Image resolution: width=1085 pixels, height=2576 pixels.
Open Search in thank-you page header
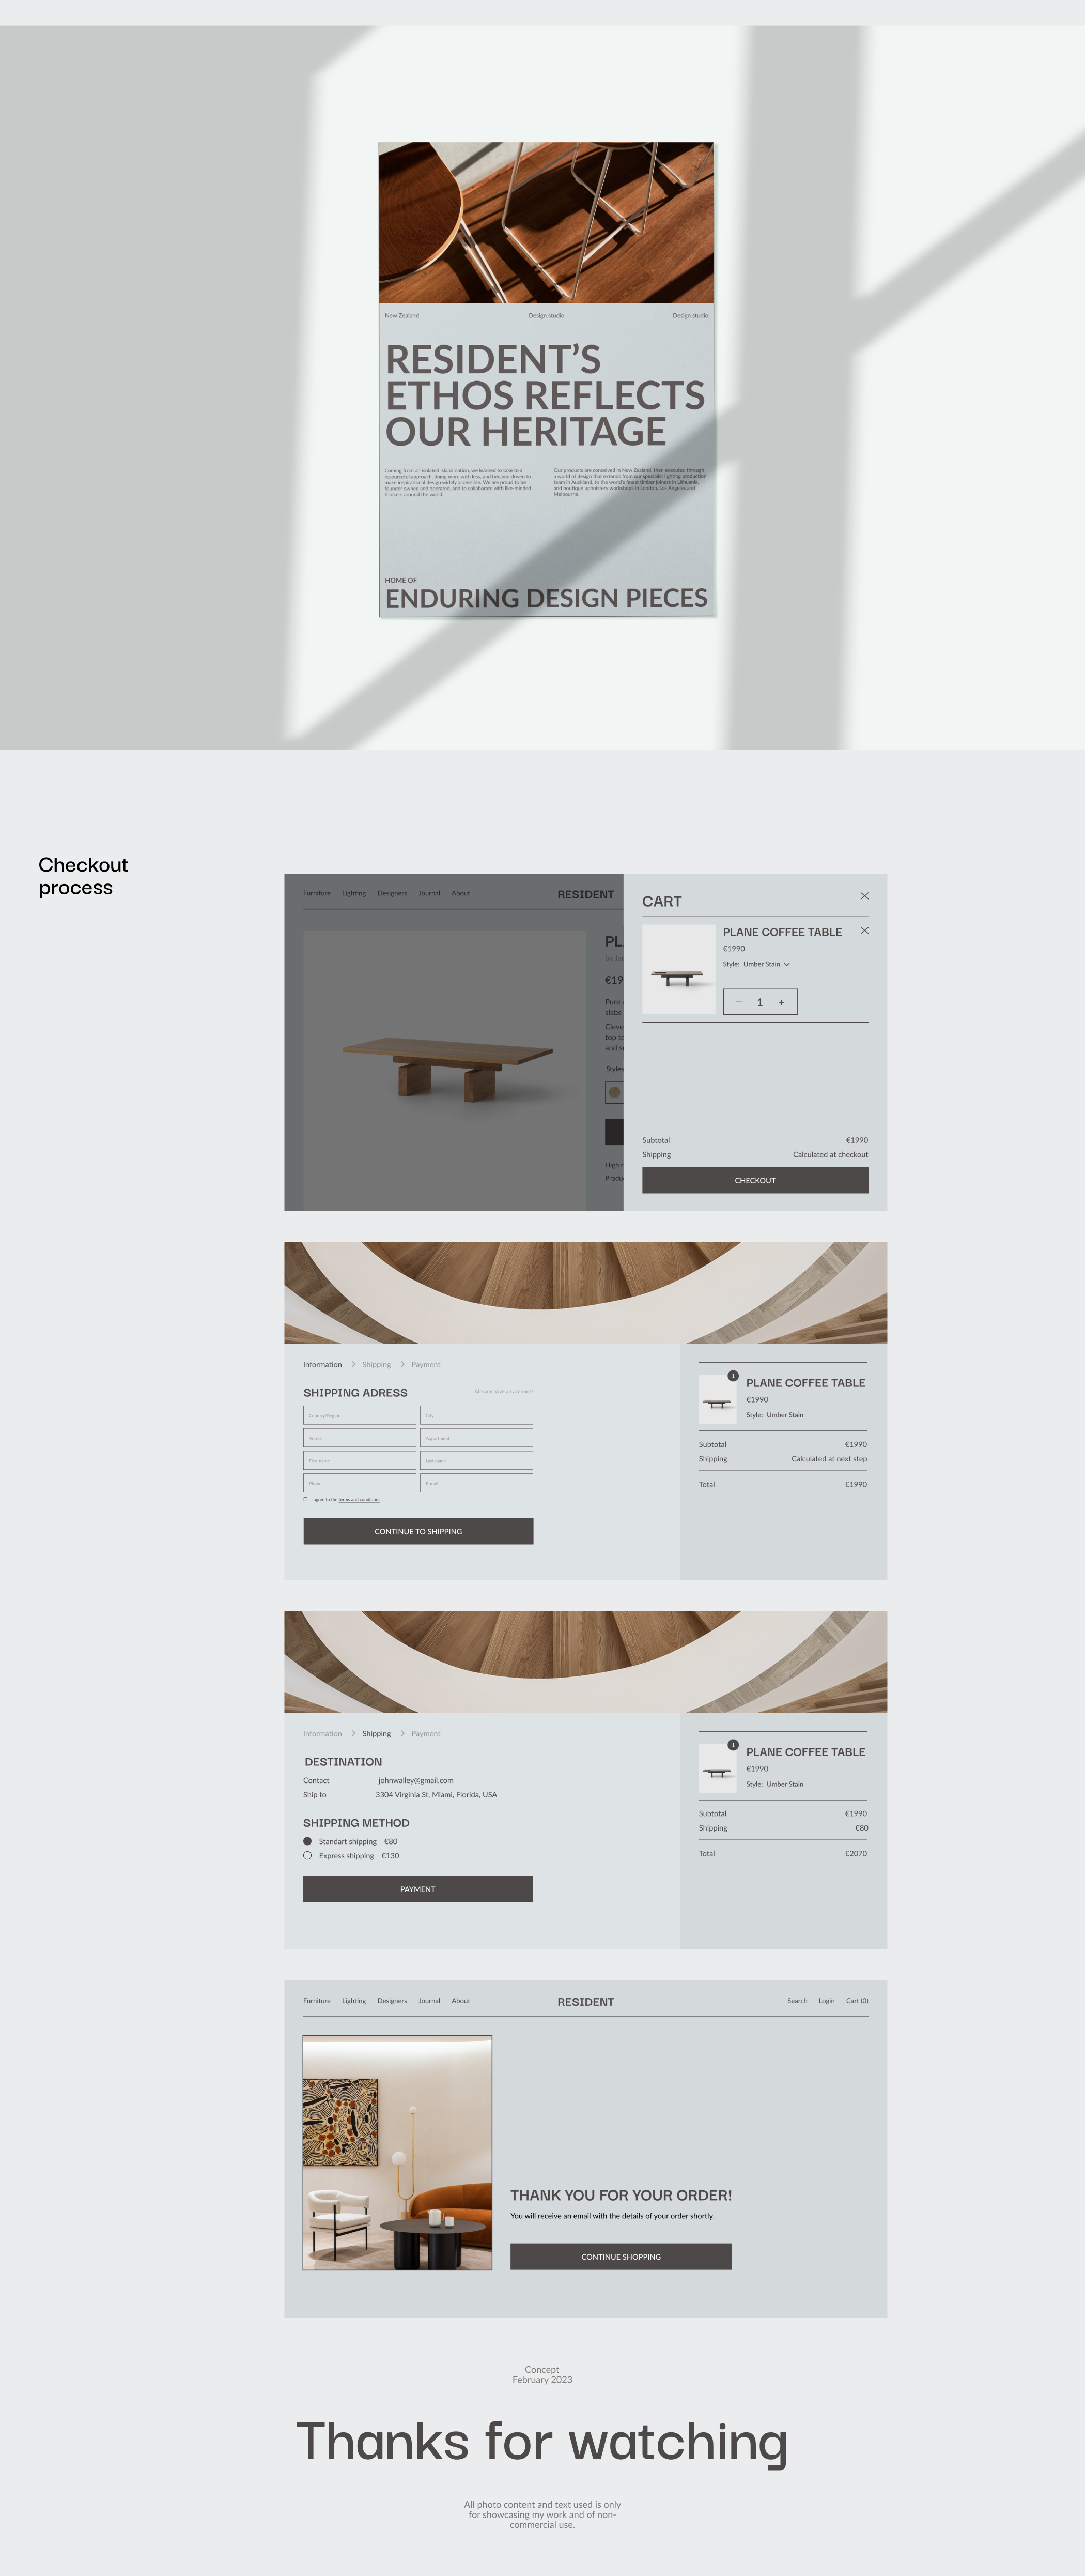point(796,2001)
